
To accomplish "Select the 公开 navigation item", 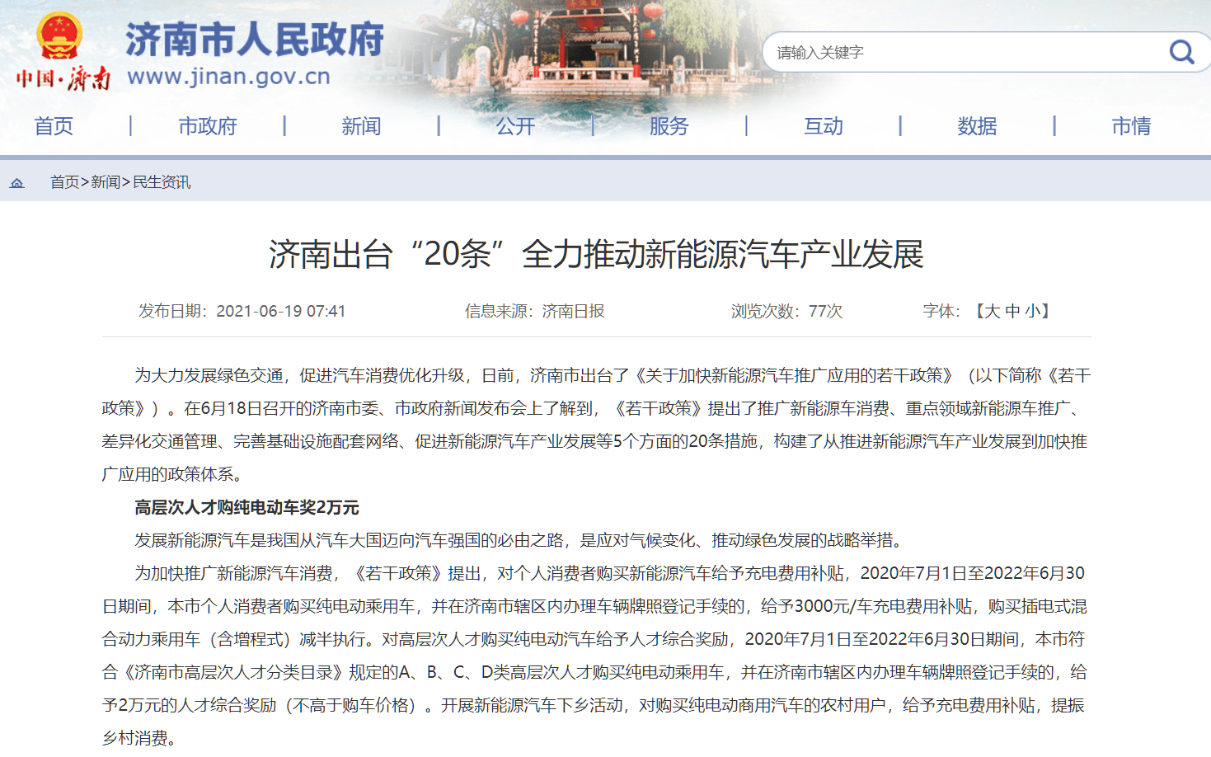I will [515, 126].
